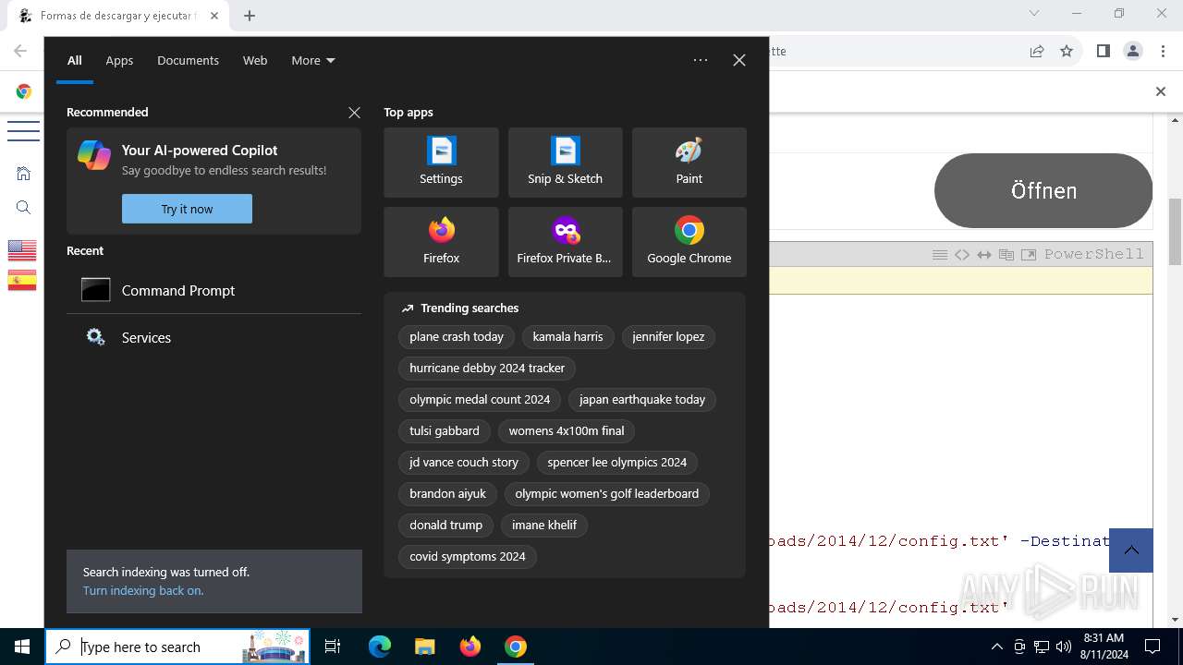
Task: Open Services from Recent list
Action: [x=213, y=337]
